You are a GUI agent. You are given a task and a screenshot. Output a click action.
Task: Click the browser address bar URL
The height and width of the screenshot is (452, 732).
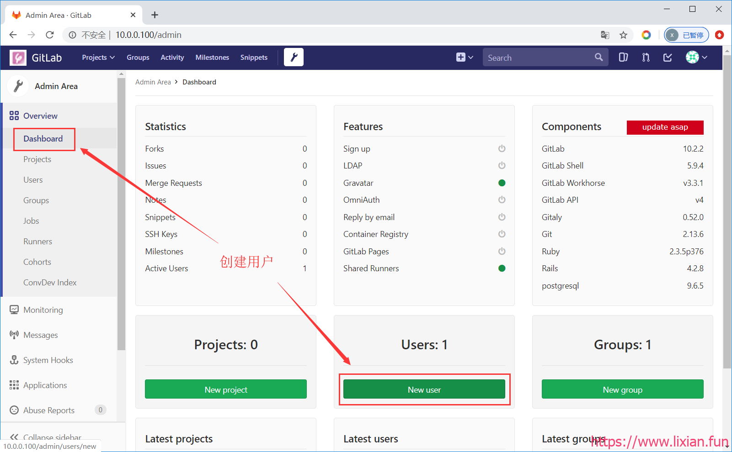tap(148, 35)
